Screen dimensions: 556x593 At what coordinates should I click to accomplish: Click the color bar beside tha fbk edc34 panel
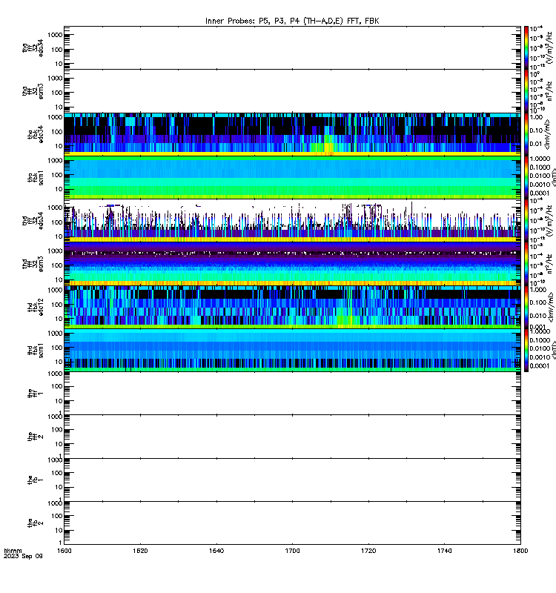click(526, 134)
